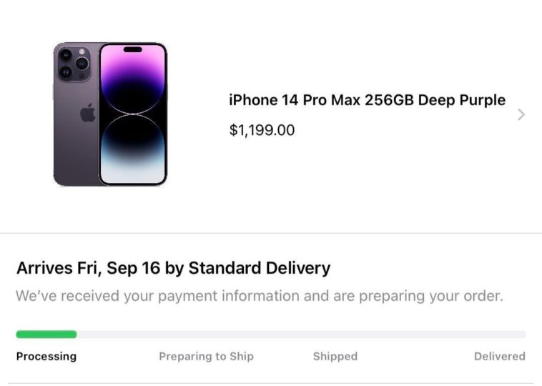Click the Apple logo on the iPhone back
Screen dimensions: 542x386
coord(88,112)
